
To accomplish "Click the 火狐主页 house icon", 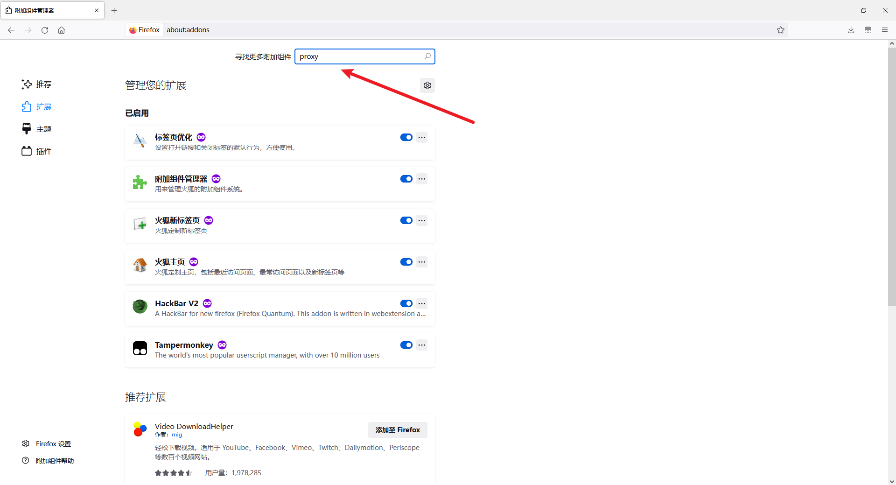I will [x=140, y=265].
